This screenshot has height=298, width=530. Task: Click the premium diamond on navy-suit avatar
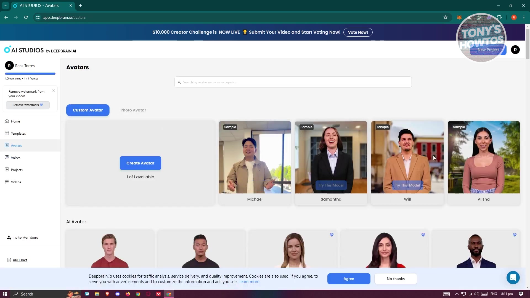(x=515, y=235)
